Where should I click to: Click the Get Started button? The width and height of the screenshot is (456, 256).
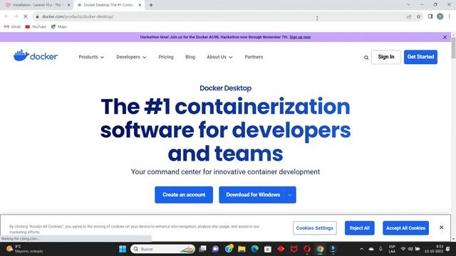[420, 57]
